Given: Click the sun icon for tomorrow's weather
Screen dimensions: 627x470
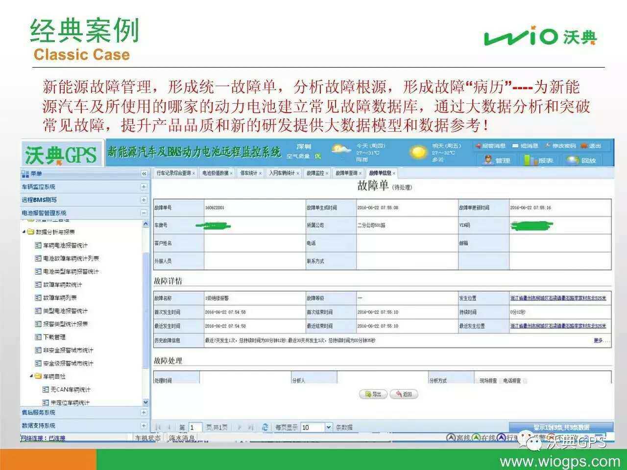Looking at the screenshot, I should click(x=418, y=153).
